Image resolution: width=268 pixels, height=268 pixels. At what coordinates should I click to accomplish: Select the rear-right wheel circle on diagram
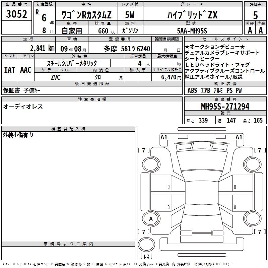tap(253, 219)
